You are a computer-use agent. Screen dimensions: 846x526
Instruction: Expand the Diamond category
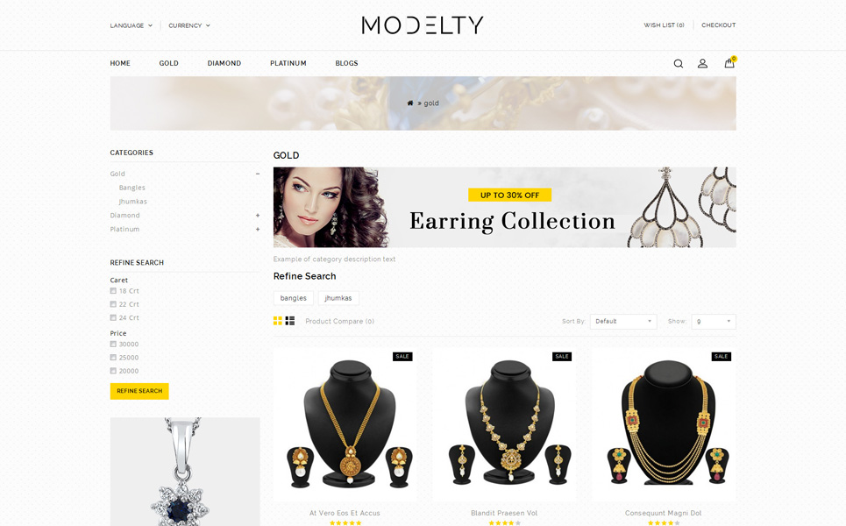(258, 216)
